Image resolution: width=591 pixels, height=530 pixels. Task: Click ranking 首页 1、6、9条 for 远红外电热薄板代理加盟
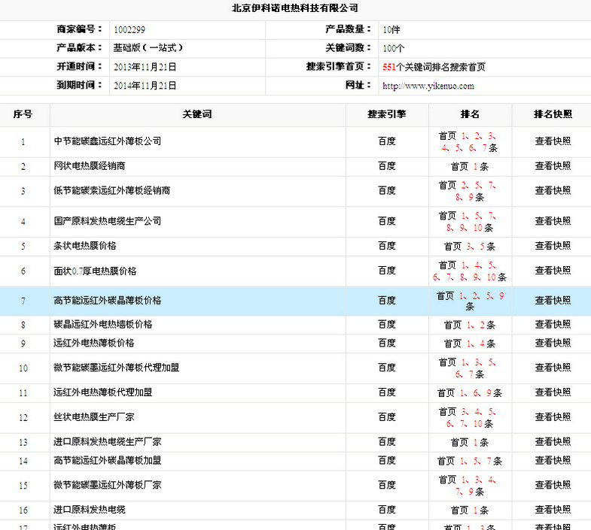coord(470,393)
